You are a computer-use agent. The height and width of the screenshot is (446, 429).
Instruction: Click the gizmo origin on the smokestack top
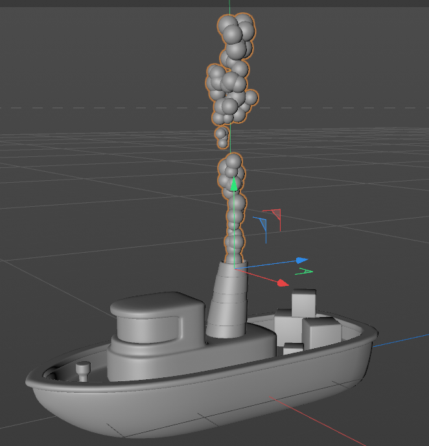click(234, 268)
